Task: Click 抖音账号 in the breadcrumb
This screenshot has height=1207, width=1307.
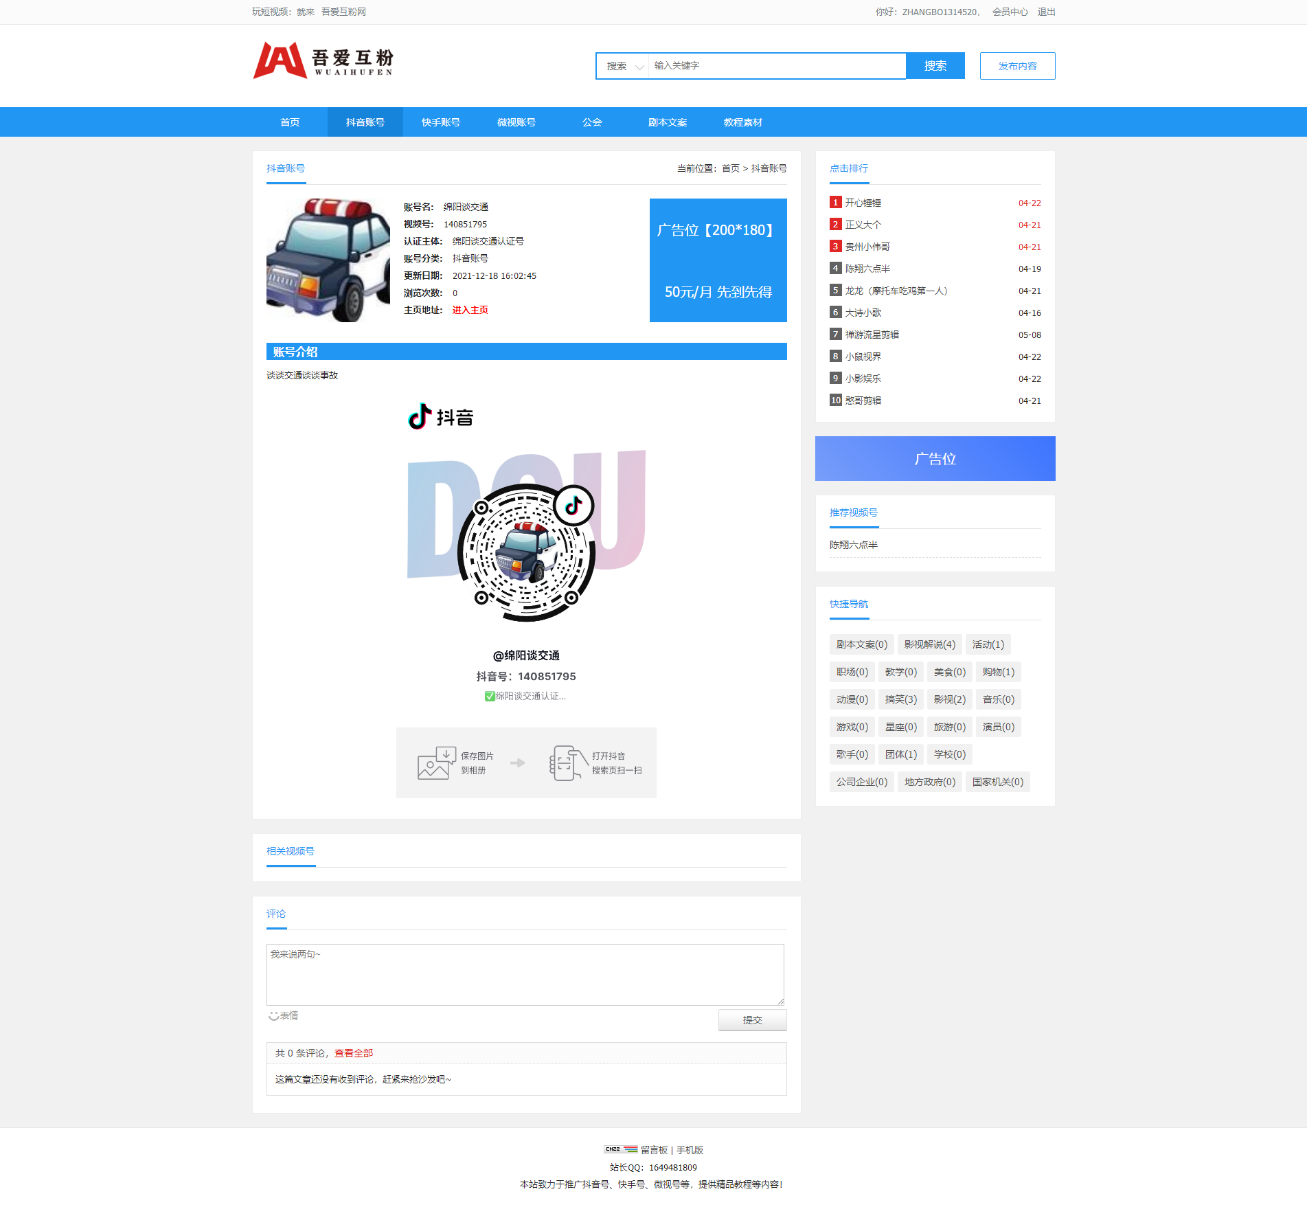Action: point(769,168)
